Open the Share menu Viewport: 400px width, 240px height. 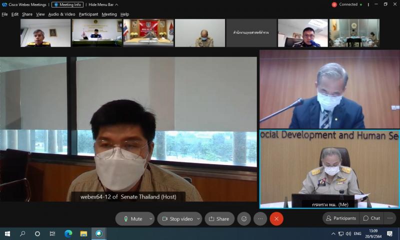click(x=27, y=14)
